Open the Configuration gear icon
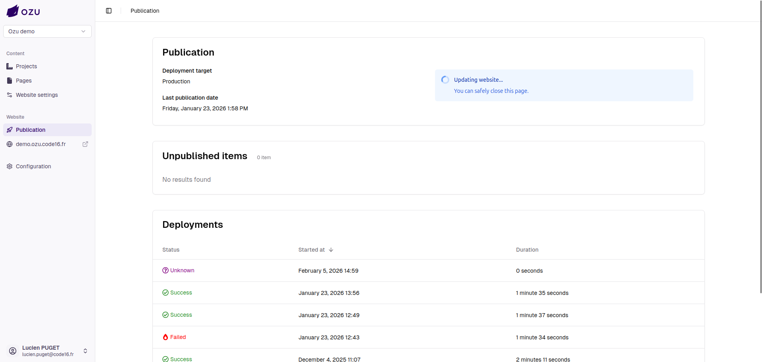The height and width of the screenshot is (362, 762). (10, 166)
